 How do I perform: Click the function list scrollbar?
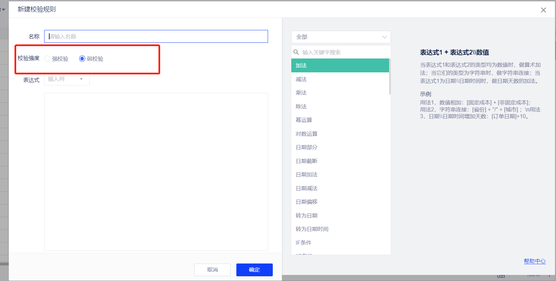390,77
